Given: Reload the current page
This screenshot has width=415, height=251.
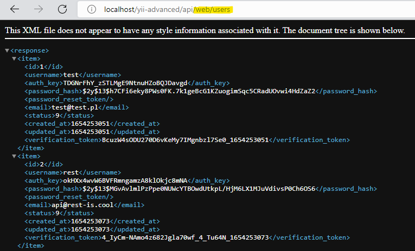Looking at the screenshot, I should tap(62, 9).
